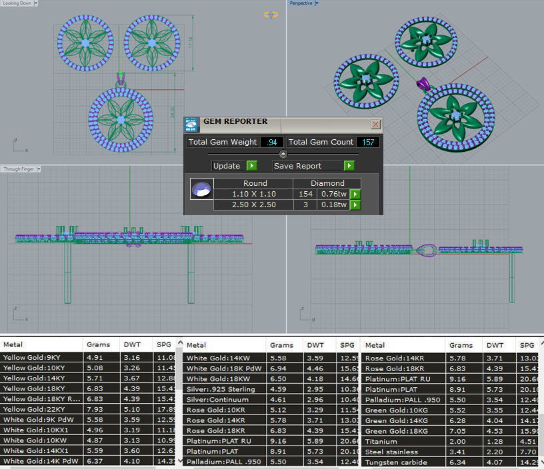Select the Green Gold:10KG row
The height and width of the screenshot is (469, 544).
pyautogui.click(x=450, y=410)
